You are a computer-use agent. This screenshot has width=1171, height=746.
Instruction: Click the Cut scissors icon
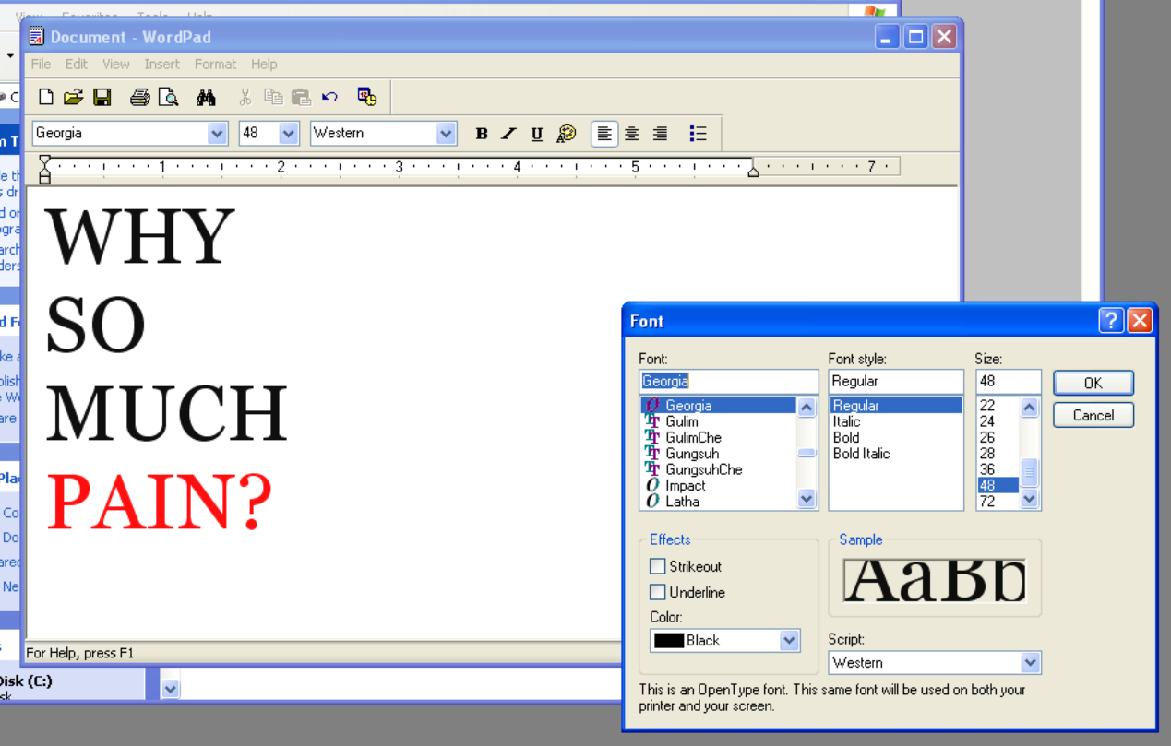point(245,97)
